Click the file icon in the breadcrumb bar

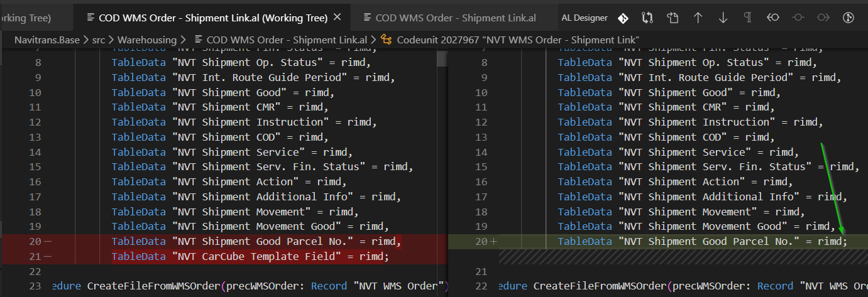(199, 40)
